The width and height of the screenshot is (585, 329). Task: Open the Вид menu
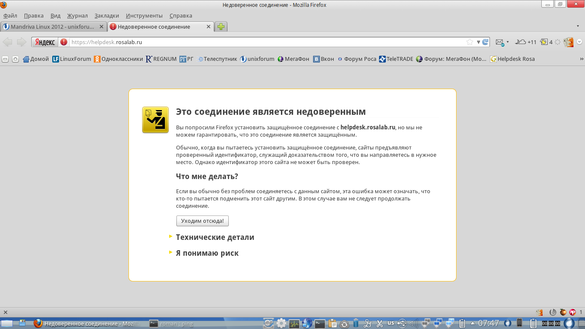tap(56, 15)
